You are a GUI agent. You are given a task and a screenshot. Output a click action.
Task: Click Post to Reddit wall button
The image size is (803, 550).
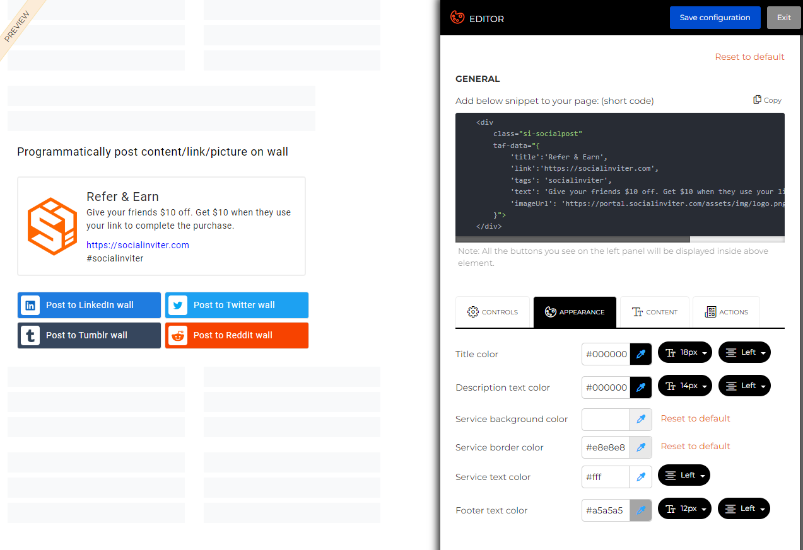click(237, 335)
